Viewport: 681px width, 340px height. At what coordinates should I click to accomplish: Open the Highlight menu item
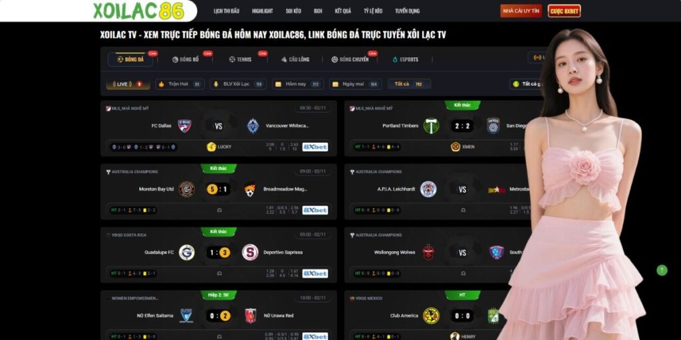[262, 11]
